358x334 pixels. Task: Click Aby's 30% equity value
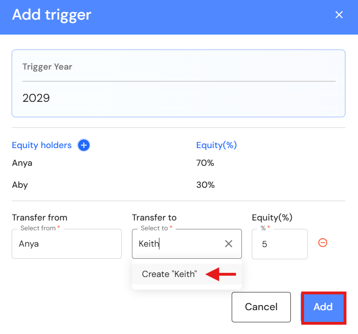coord(205,185)
